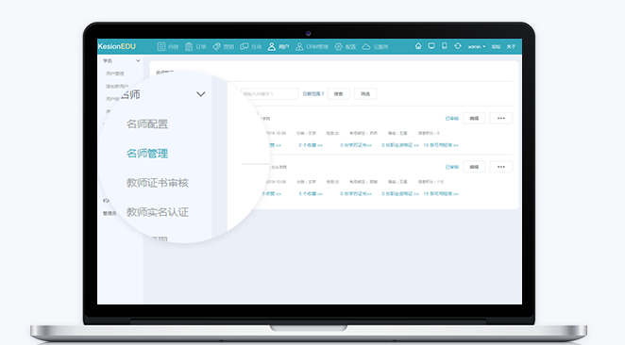This screenshot has width=625, height=345.
Task: Open the 云服务 cloud icon
Action: click(366, 46)
